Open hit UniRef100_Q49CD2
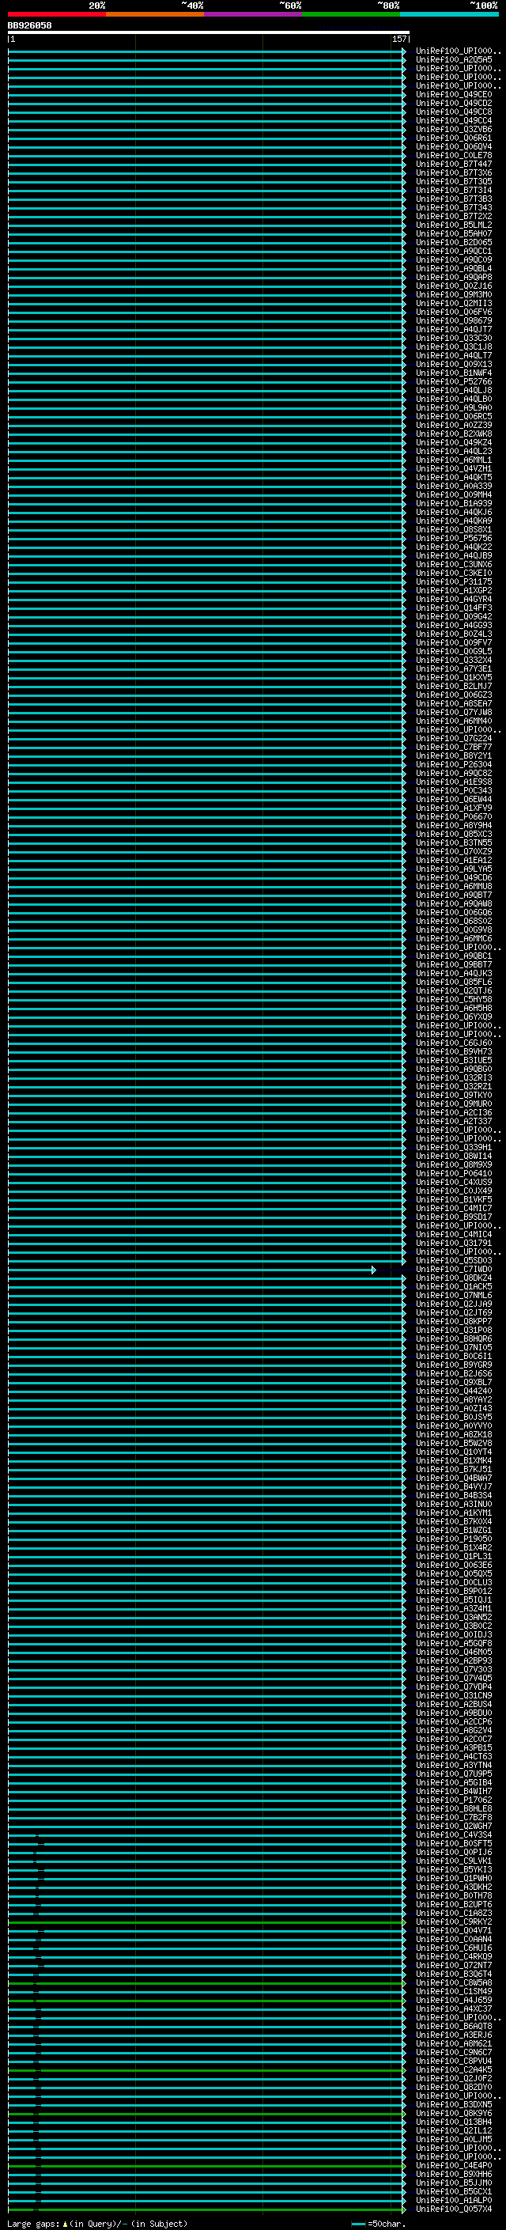Viewport: 506px width, 2230px height. point(453,103)
